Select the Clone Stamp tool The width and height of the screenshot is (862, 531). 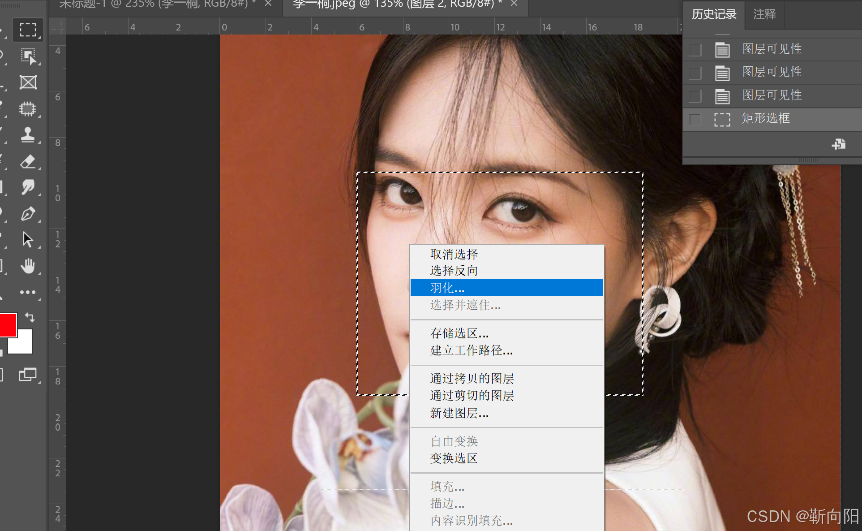point(28,135)
